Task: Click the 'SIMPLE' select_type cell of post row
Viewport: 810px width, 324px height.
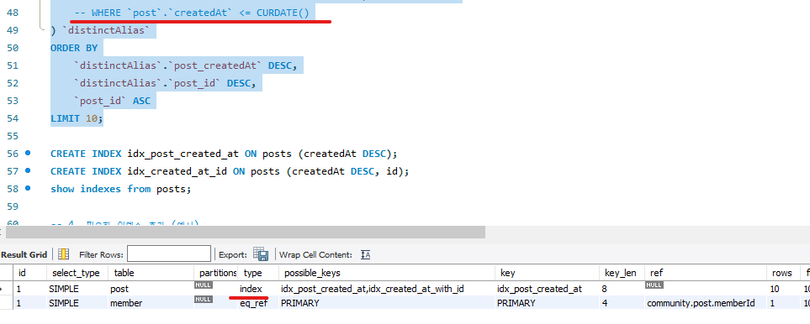Action: (x=77, y=289)
